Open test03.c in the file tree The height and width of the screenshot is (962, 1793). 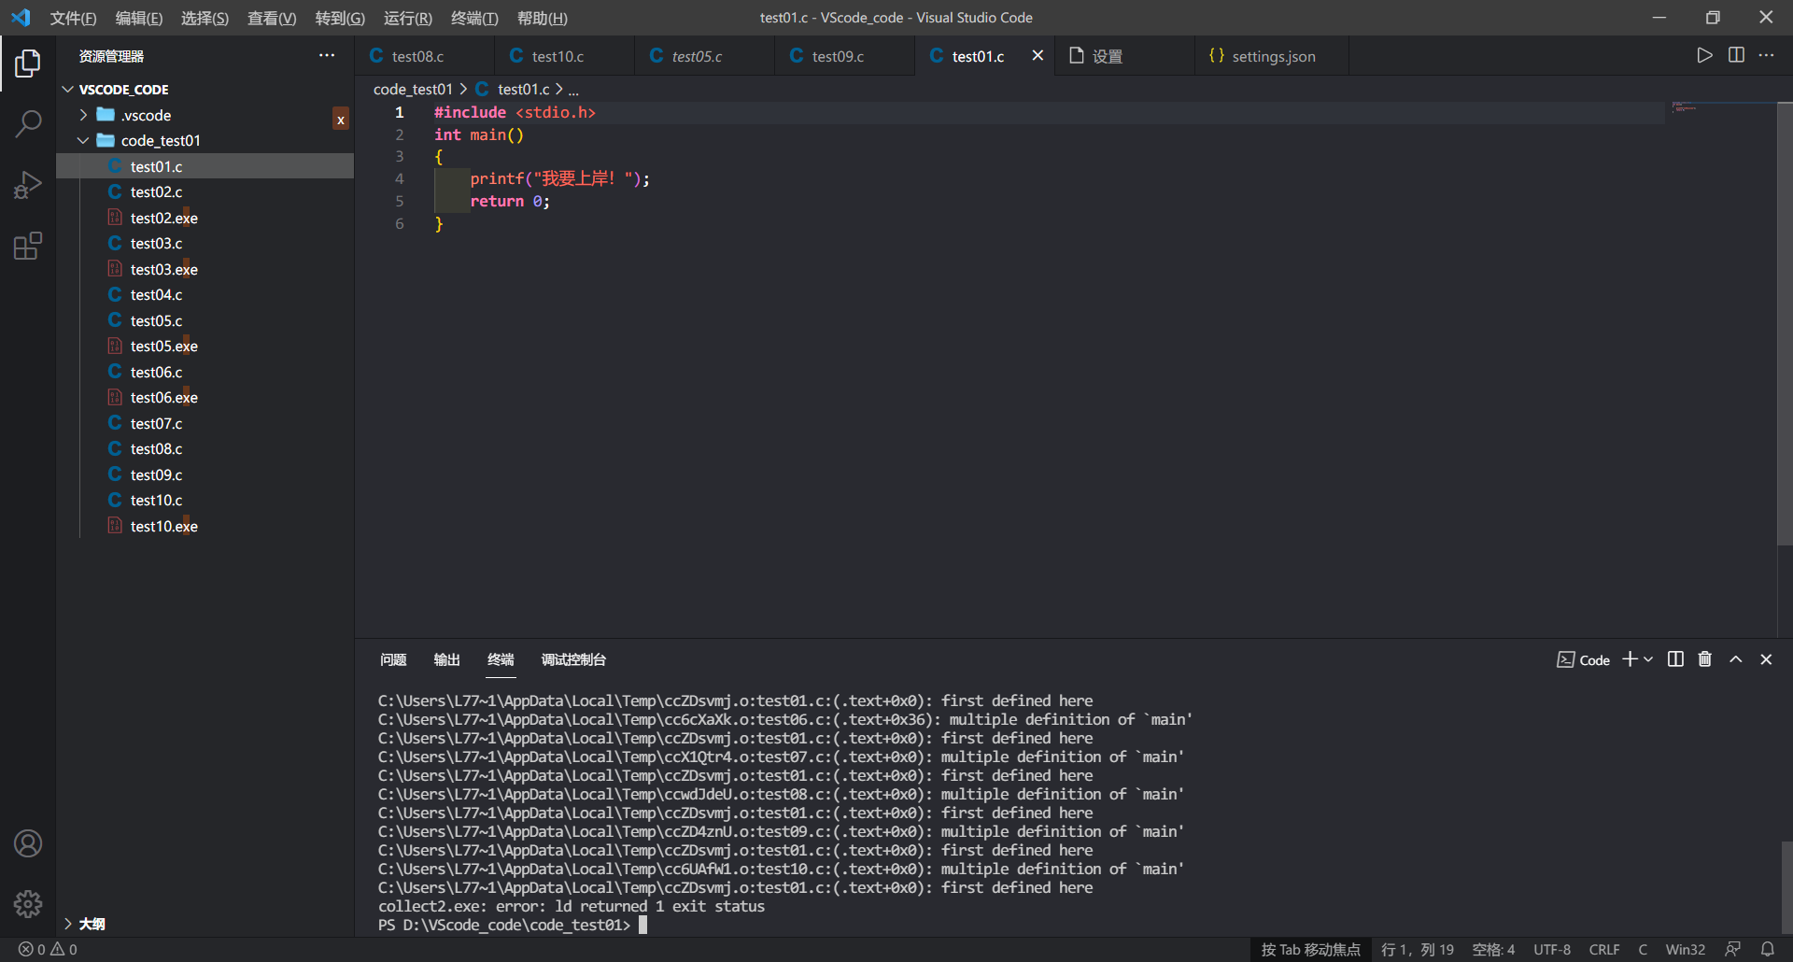(205, 243)
